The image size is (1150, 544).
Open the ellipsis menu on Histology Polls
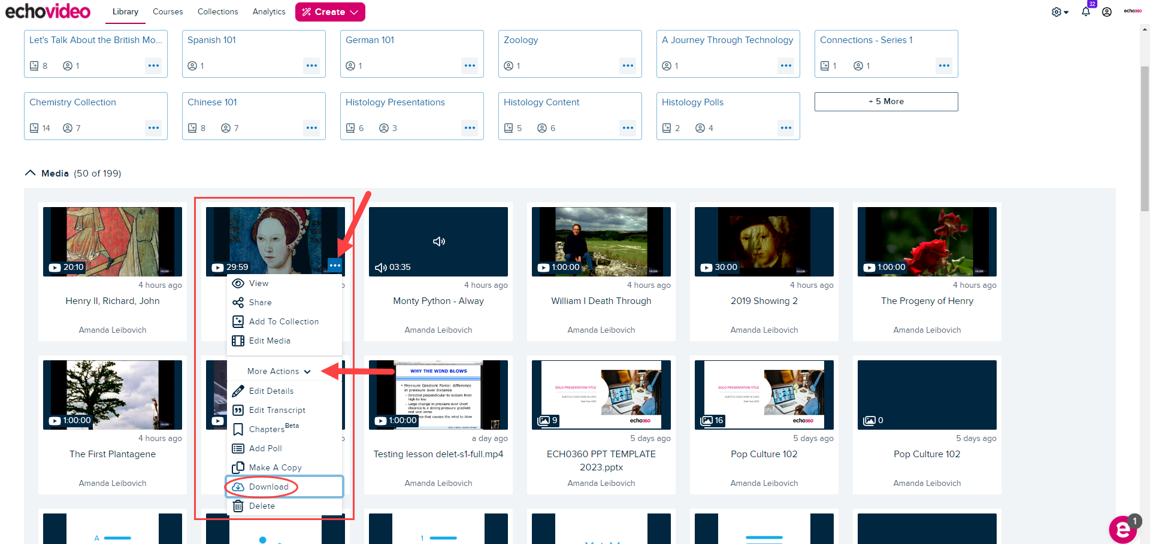(x=786, y=127)
